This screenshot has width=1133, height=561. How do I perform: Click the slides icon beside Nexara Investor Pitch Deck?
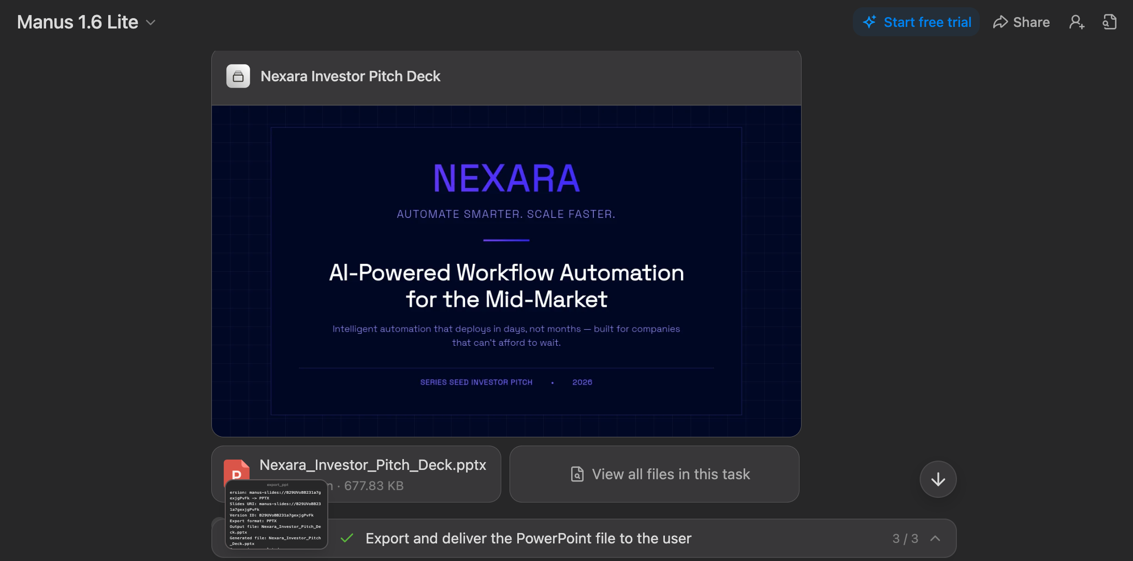(x=238, y=77)
